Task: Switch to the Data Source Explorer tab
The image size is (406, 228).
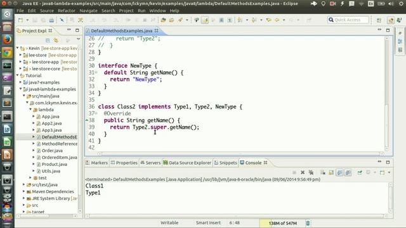Action: (x=187, y=163)
